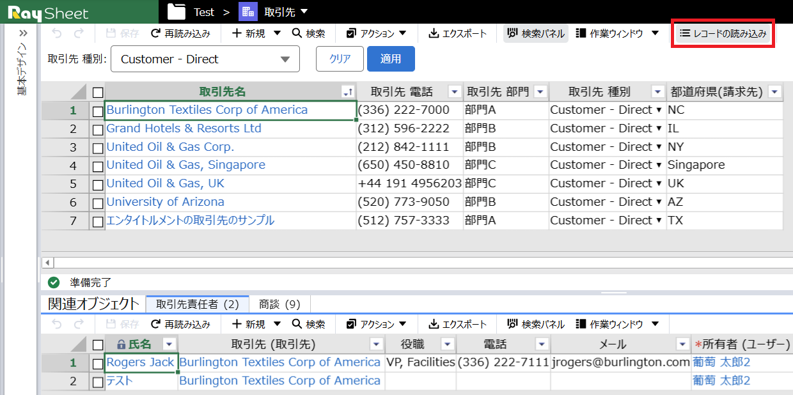Click エクスポート in the top toolbar

point(458,33)
